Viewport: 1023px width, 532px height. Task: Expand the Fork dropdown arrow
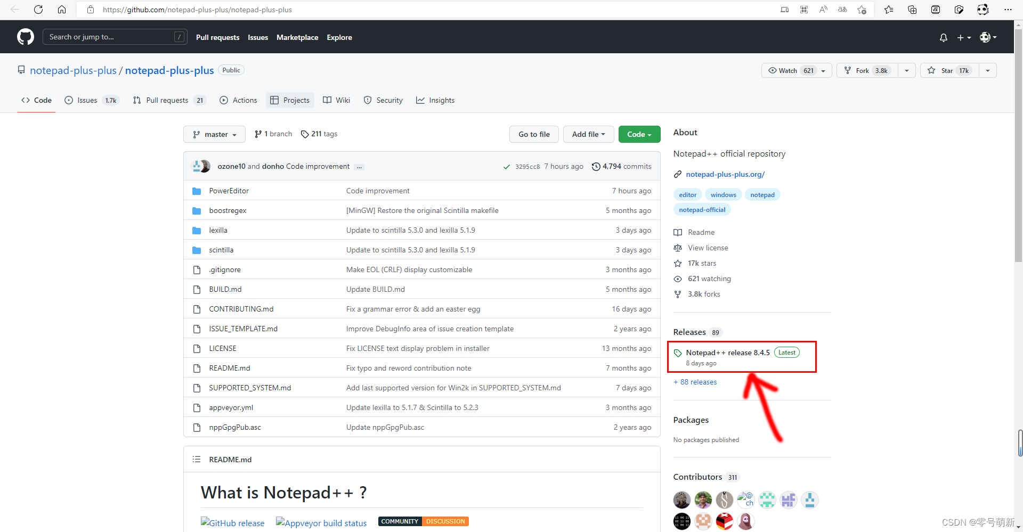907,70
